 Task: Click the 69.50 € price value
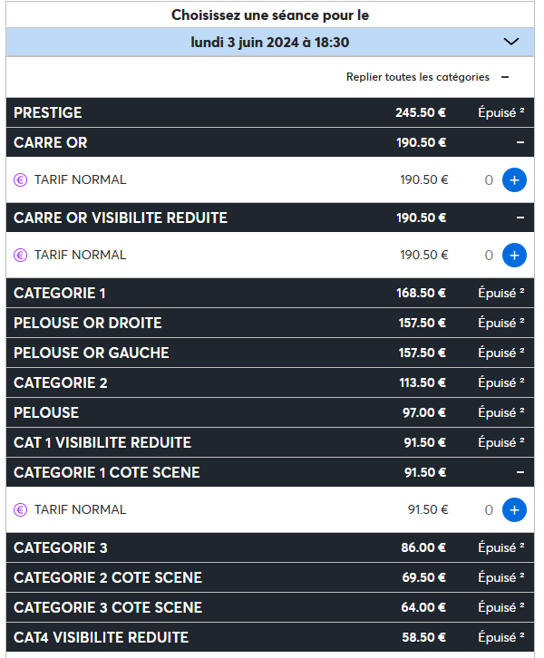coord(424,577)
